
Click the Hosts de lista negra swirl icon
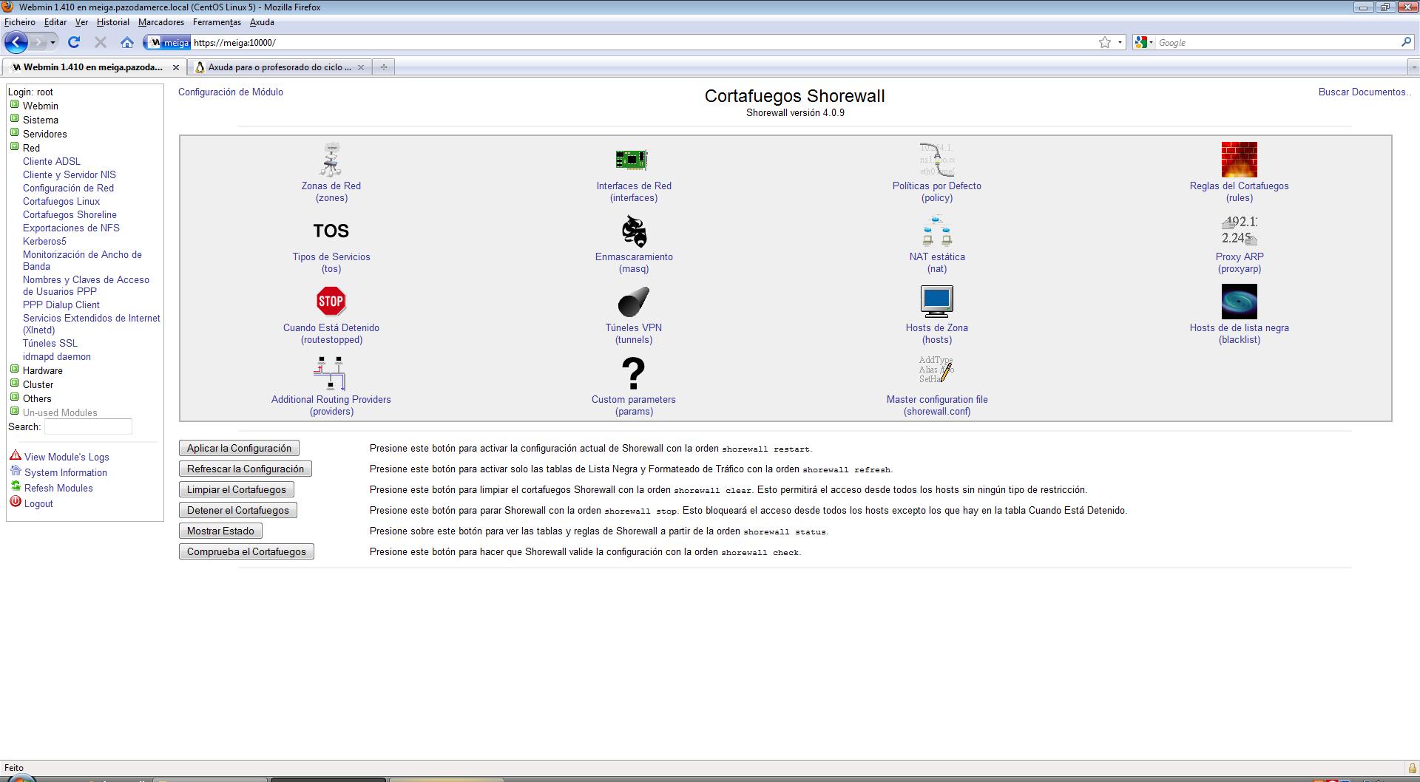1239,302
